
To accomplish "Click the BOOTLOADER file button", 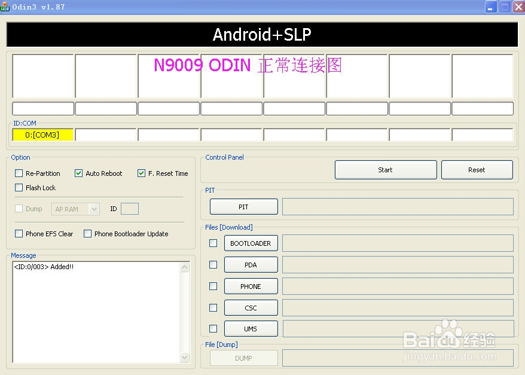I will pos(251,243).
